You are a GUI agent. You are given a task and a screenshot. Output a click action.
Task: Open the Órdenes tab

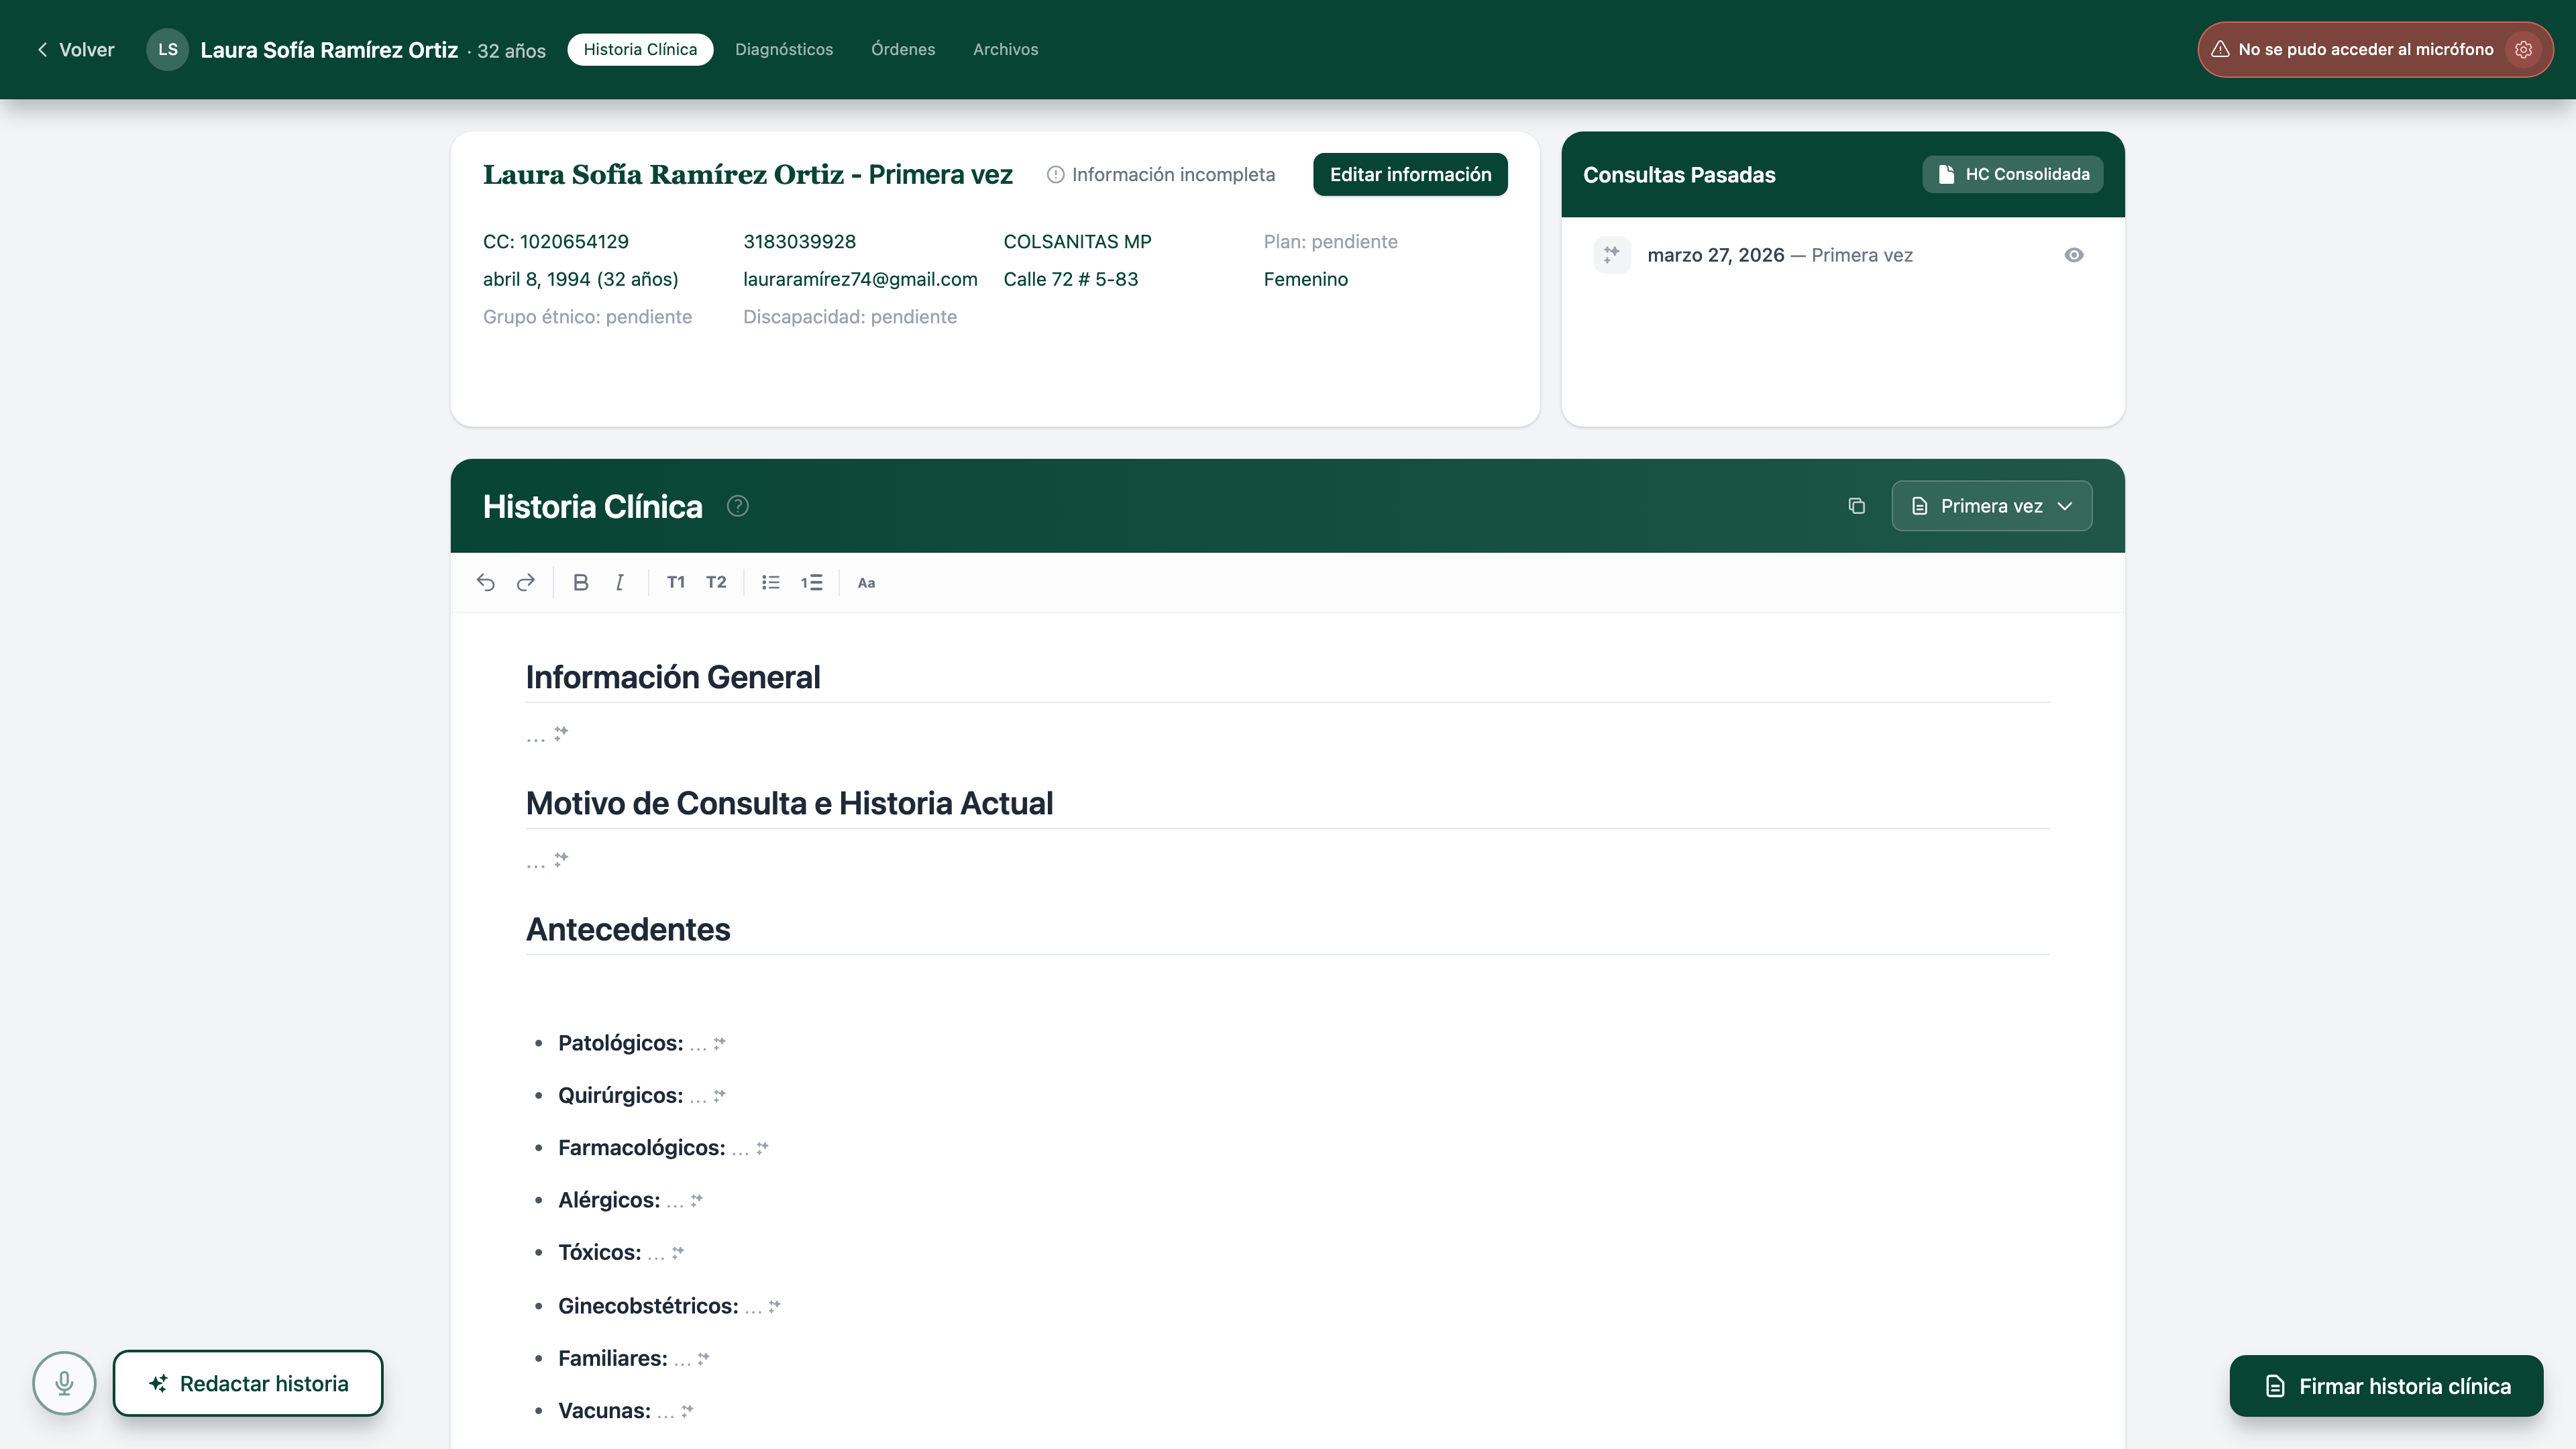[903, 49]
